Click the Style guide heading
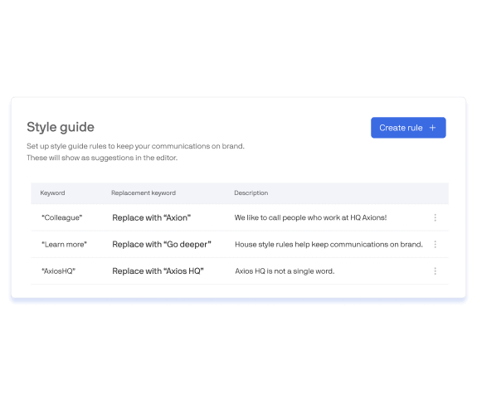Screen dimensions: 477x395 61,127
